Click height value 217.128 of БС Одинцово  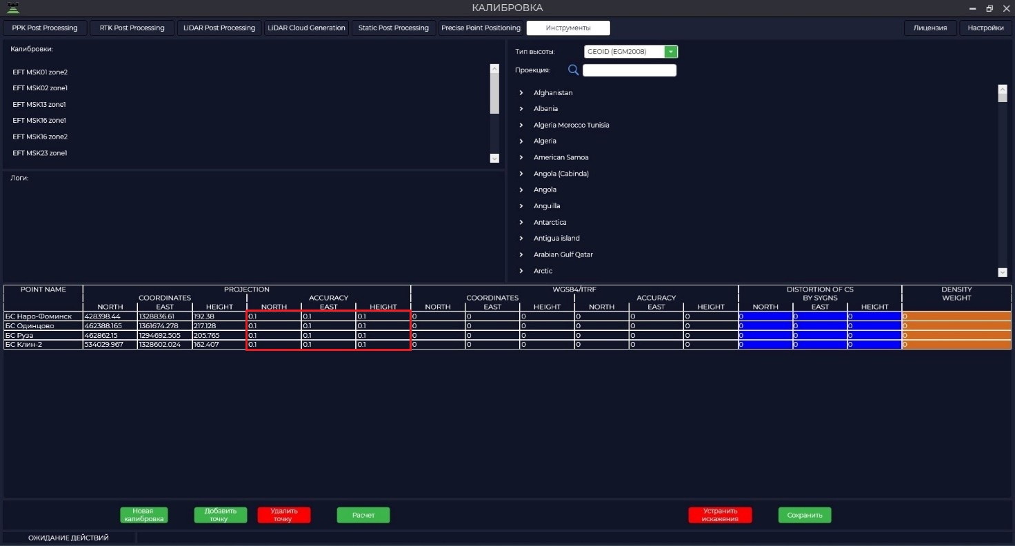point(219,326)
